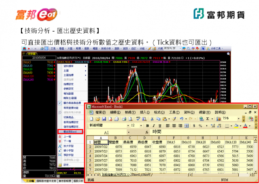Viewport: 259px width, 184px height.
Task: Open the Font Color red A in Excel
Action: 245,126
